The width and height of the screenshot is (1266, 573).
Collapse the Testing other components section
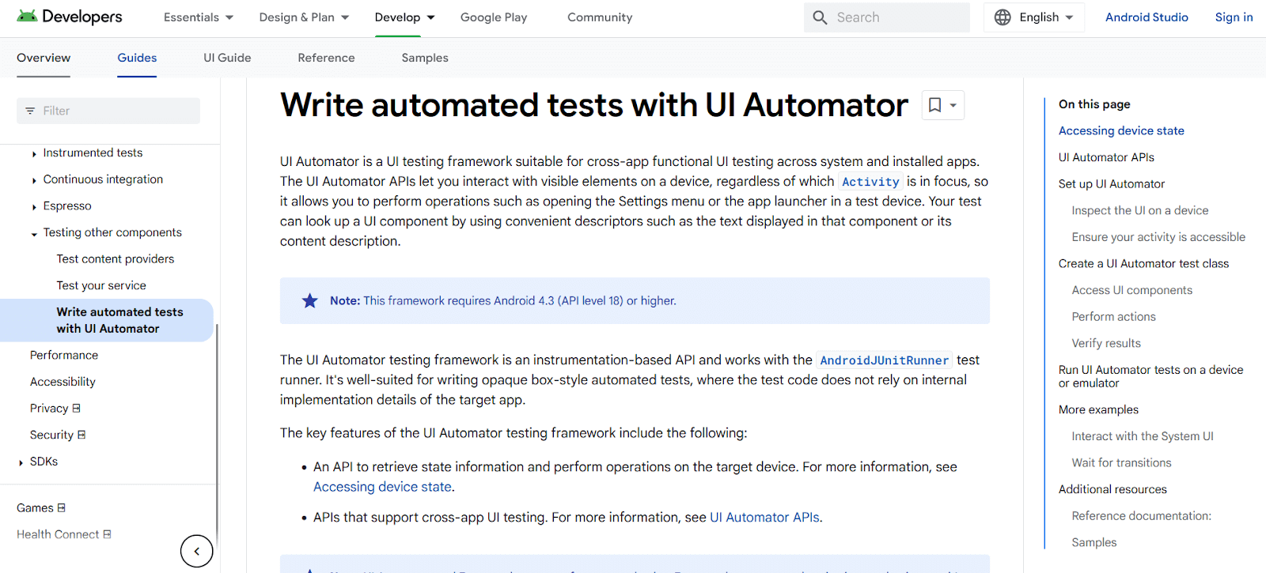click(34, 234)
